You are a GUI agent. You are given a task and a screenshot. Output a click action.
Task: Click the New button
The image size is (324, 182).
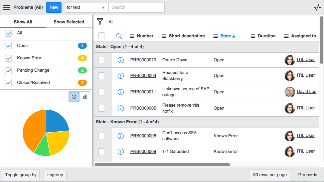(x=54, y=7)
